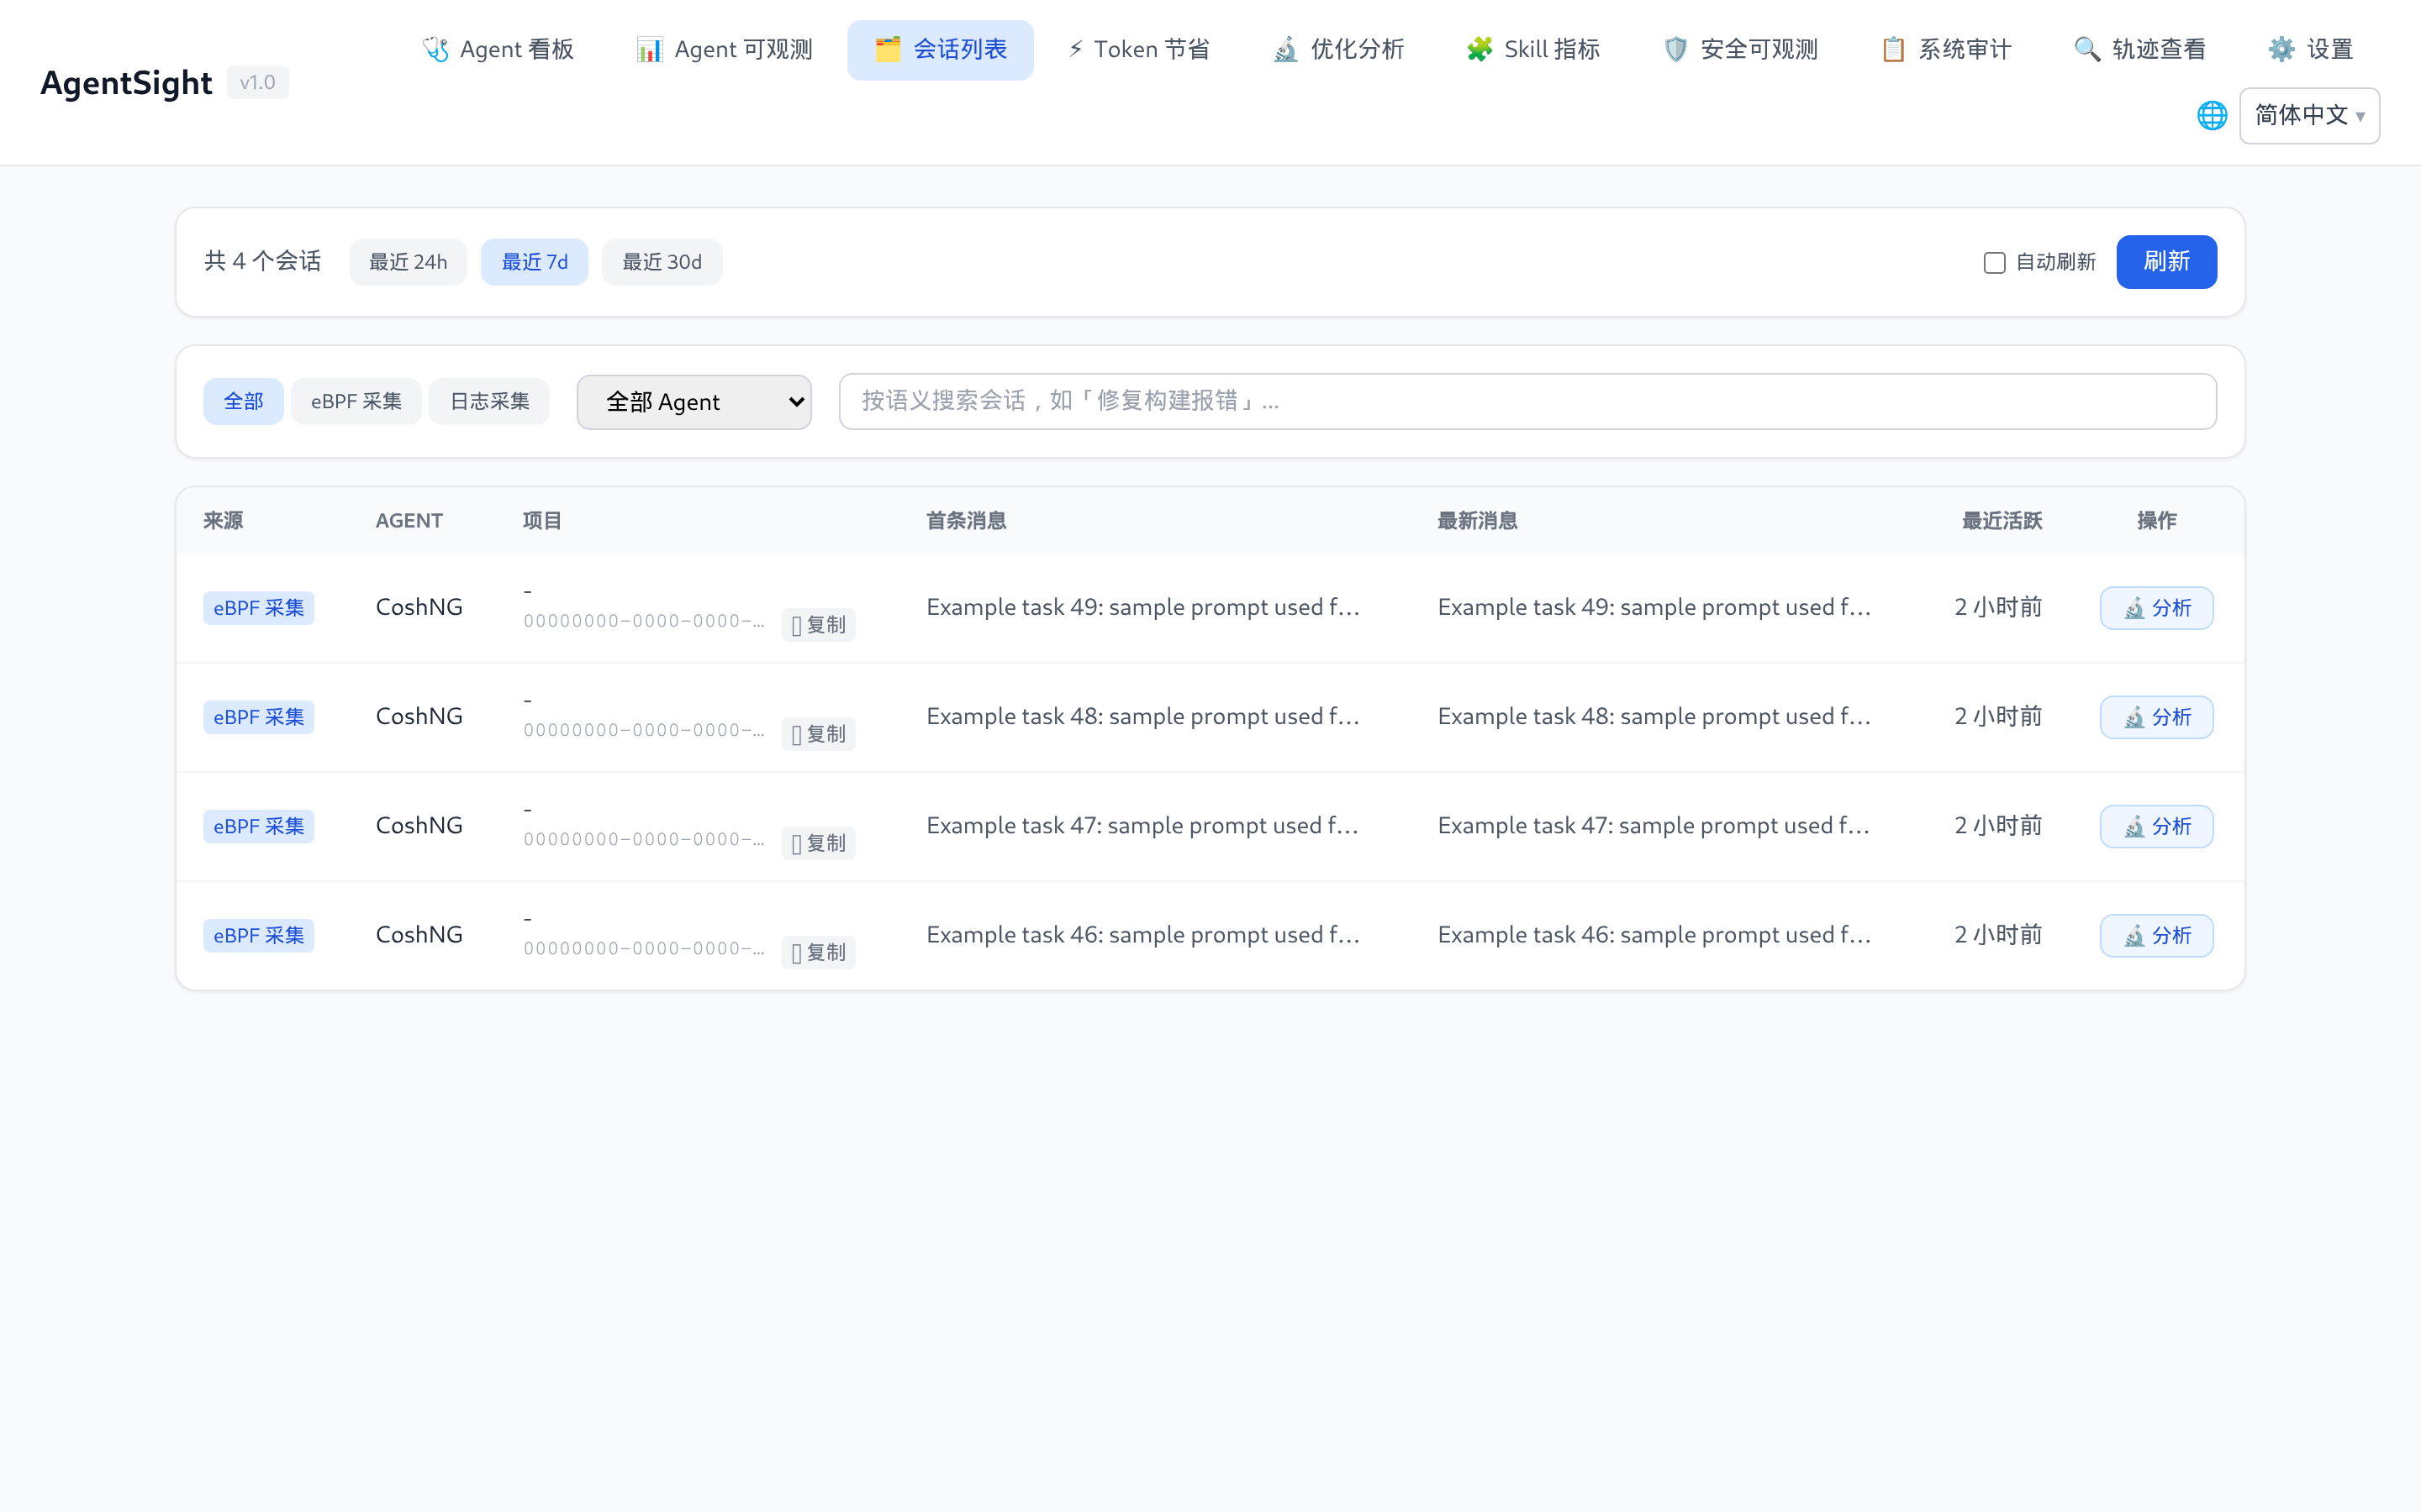Click eBPF 采集 badge in task 47 row
The image size is (2421, 1512).
(258, 826)
